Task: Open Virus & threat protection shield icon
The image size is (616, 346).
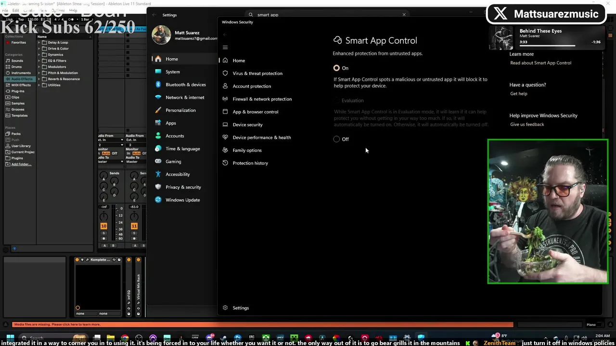Action: pos(225,73)
